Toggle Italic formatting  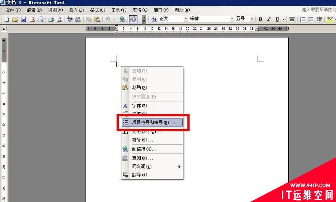[x=269, y=19]
